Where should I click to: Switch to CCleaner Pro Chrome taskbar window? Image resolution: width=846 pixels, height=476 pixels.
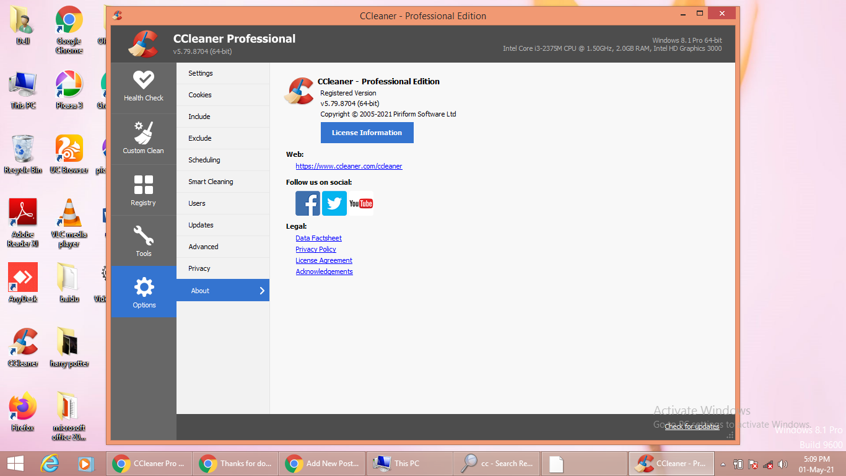click(x=149, y=464)
